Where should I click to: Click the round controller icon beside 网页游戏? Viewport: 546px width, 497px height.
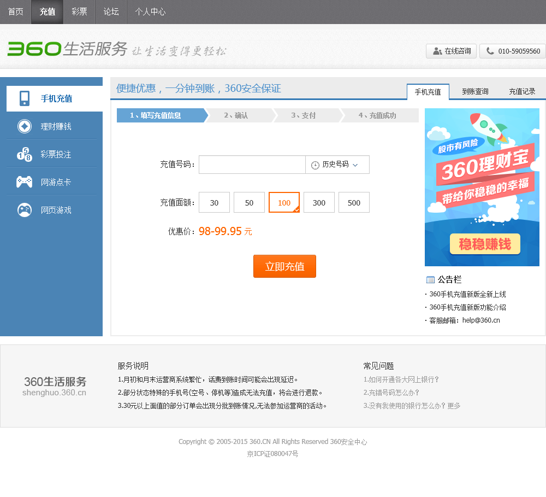[x=25, y=210]
